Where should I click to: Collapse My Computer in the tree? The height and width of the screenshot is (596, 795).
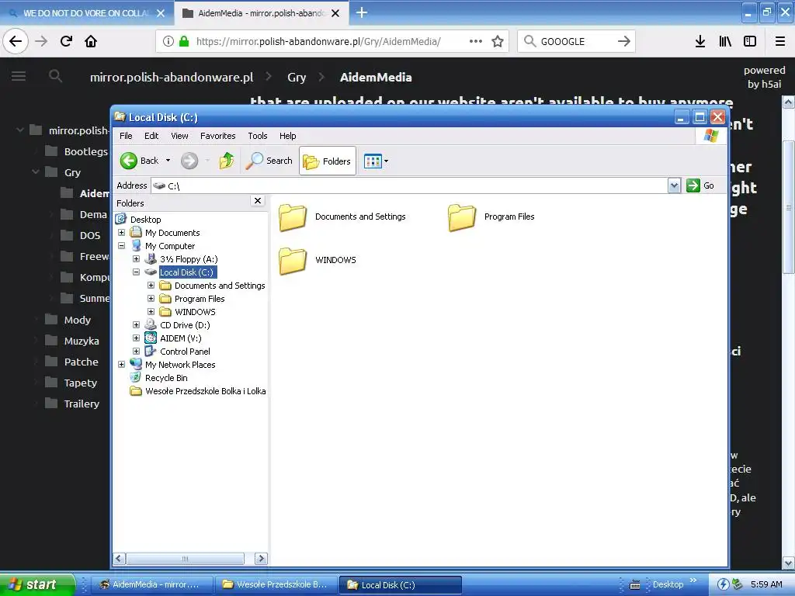point(122,246)
